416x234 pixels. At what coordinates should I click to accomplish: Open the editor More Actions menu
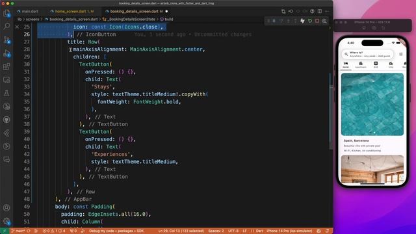[327, 12]
